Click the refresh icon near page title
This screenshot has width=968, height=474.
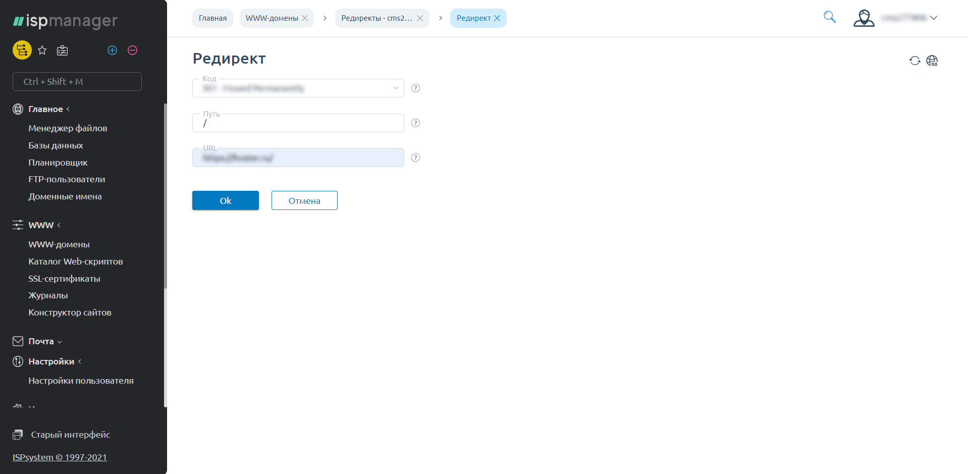point(915,61)
